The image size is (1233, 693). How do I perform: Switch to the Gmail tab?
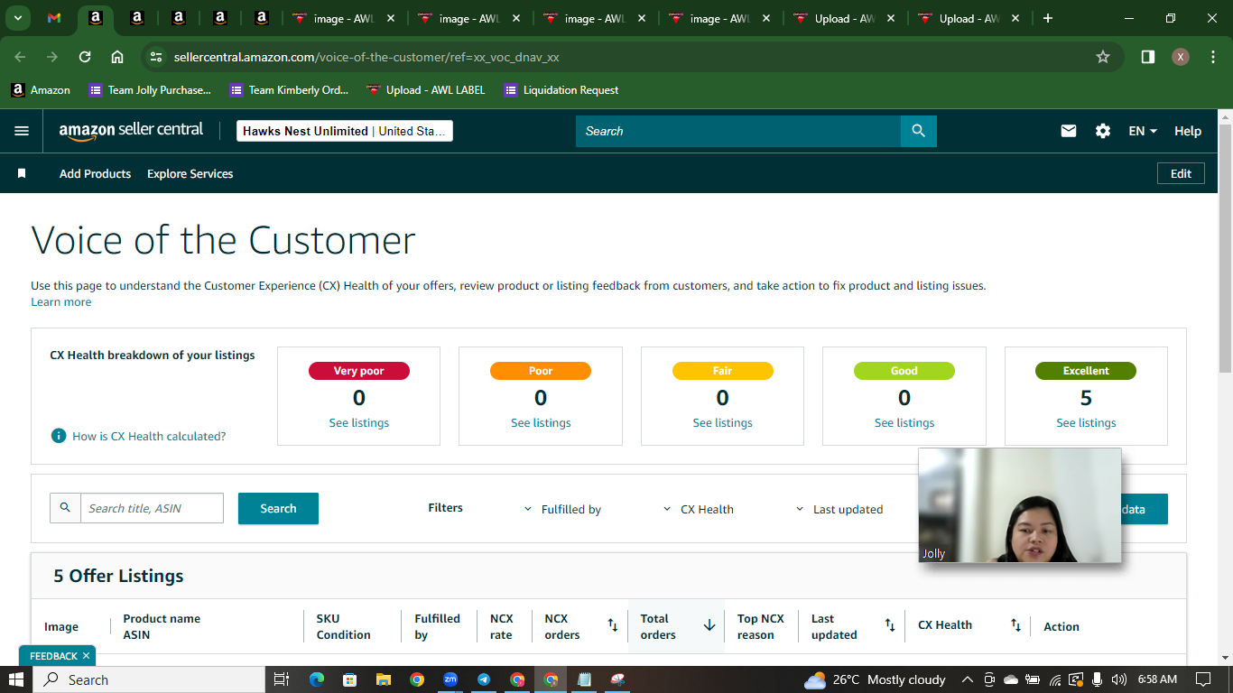click(x=54, y=18)
